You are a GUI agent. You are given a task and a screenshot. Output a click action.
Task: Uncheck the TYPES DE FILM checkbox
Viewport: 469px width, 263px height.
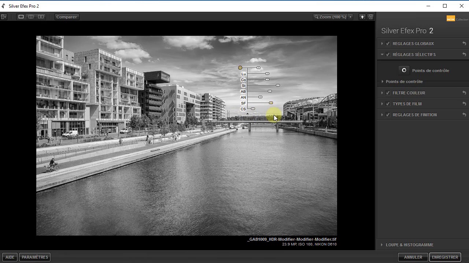point(388,104)
